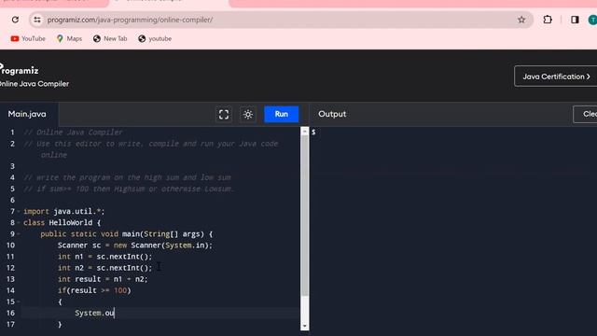Place cursor on 'class HelloWorld {' line

tap(62, 222)
